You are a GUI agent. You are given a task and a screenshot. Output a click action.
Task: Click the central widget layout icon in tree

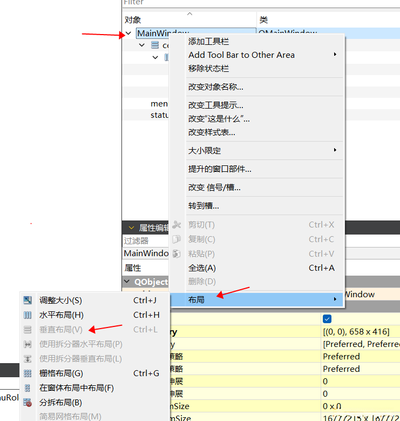pos(155,45)
